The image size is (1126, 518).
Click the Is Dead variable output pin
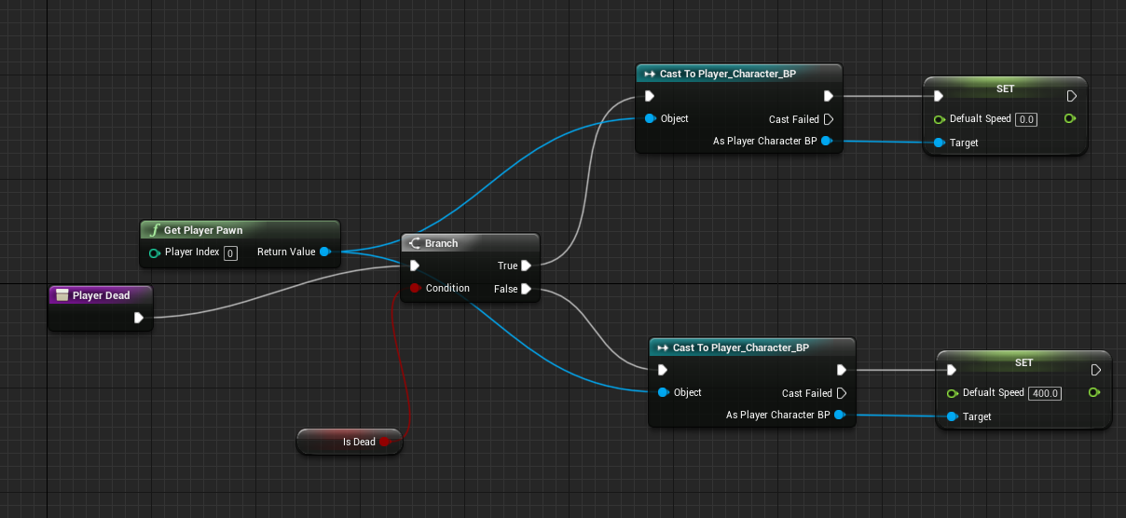[x=383, y=442]
